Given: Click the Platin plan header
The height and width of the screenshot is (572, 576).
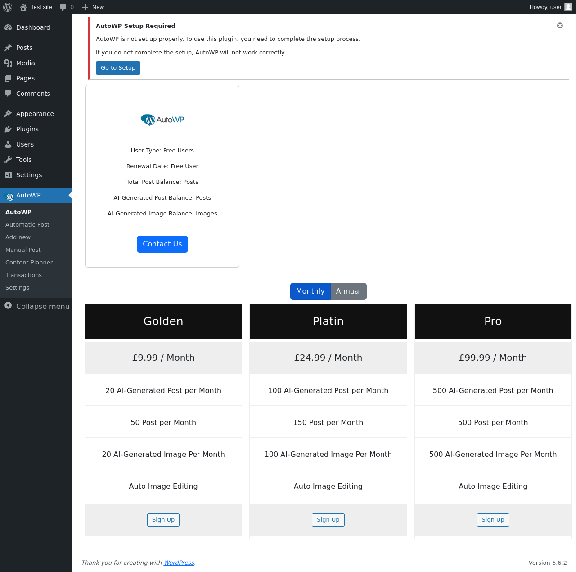Looking at the screenshot, I should coord(328,321).
